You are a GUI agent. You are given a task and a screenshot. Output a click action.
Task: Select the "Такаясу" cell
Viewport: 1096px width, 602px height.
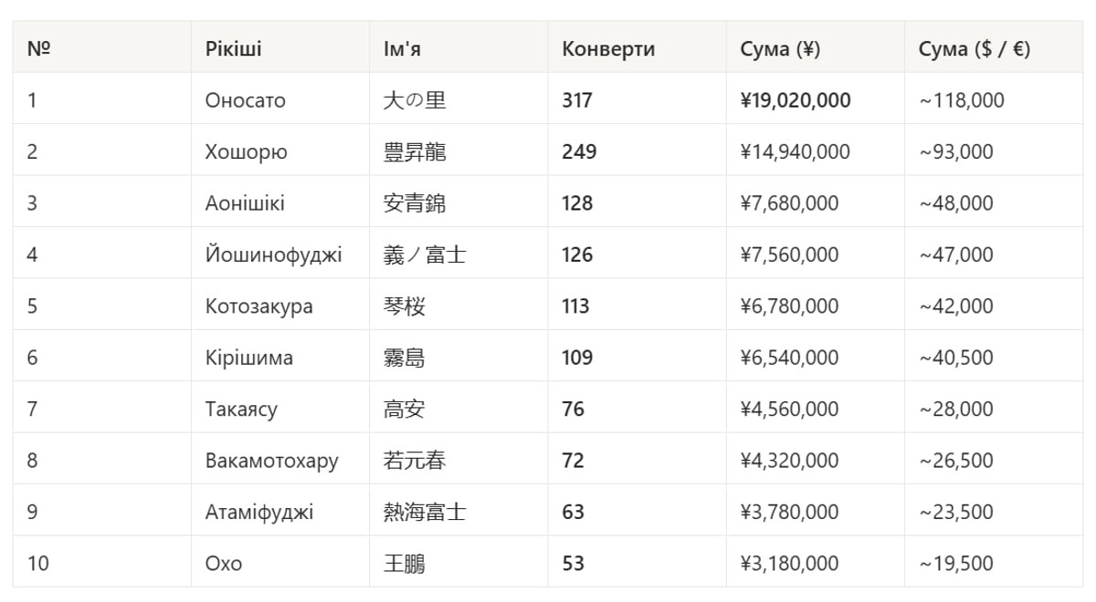(241, 410)
